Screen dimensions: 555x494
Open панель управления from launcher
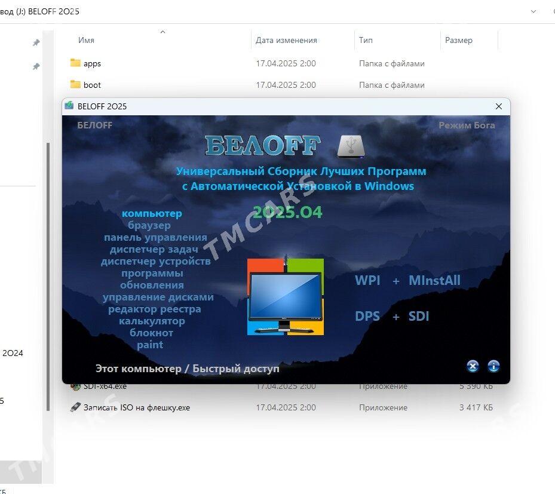tap(155, 237)
